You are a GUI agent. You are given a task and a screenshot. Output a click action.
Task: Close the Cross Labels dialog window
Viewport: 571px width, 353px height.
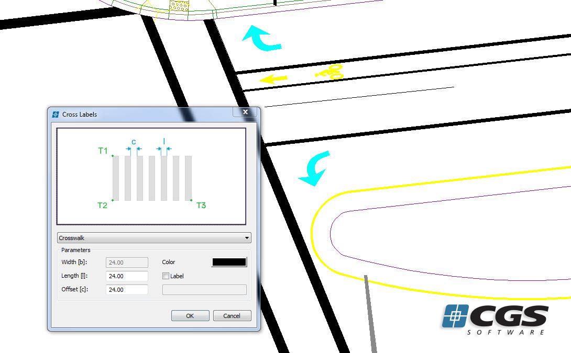point(246,112)
